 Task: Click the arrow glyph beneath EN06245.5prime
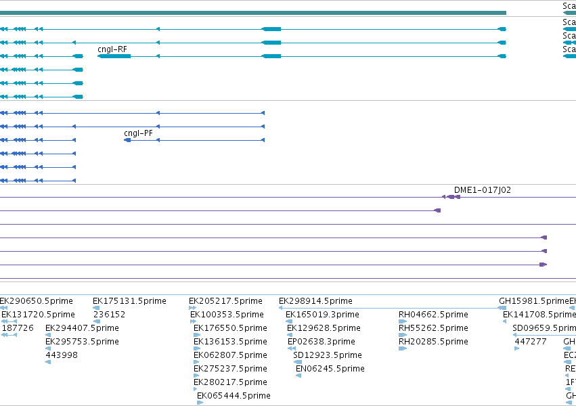pos(298,376)
